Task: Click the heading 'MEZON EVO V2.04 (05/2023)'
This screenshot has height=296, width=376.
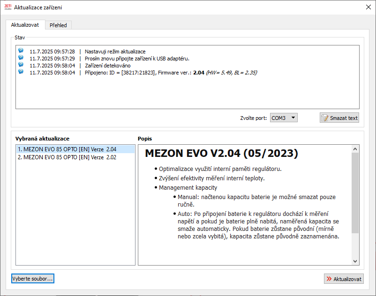Action: [x=221, y=153]
